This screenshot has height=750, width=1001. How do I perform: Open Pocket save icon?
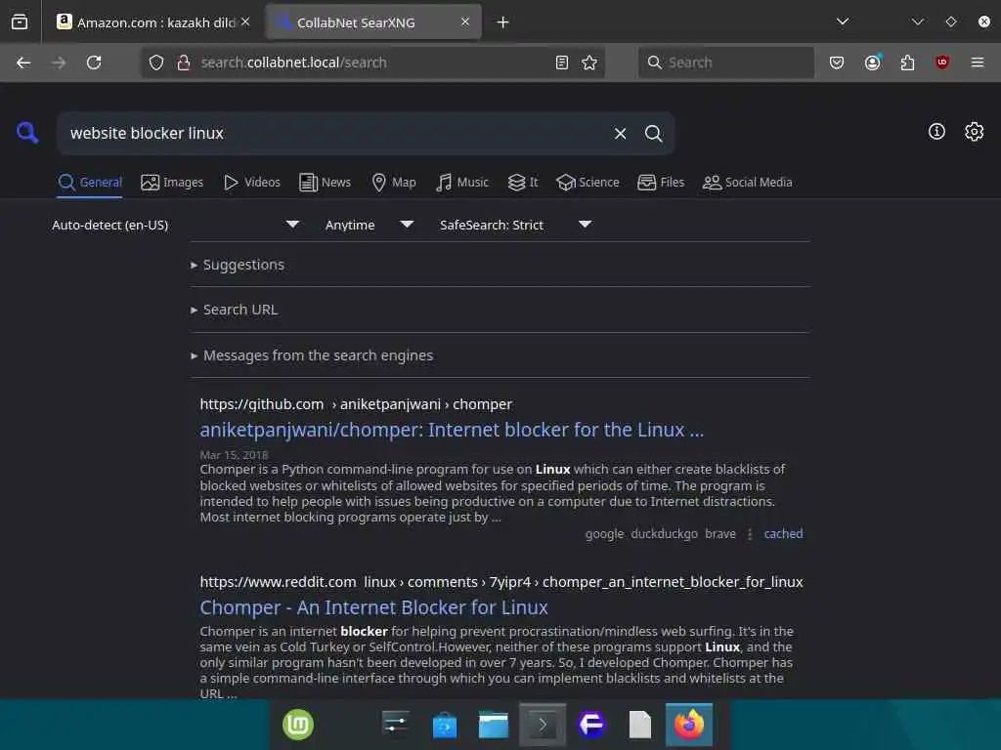[837, 62]
